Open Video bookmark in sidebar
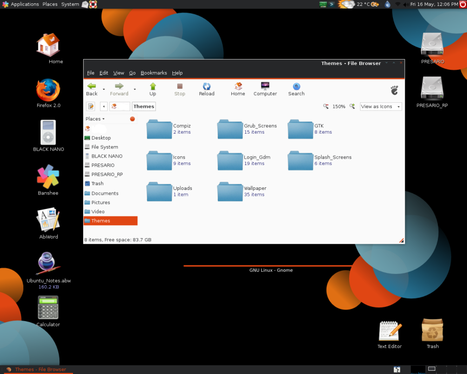The width and height of the screenshot is (467, 374). [110, 212]
